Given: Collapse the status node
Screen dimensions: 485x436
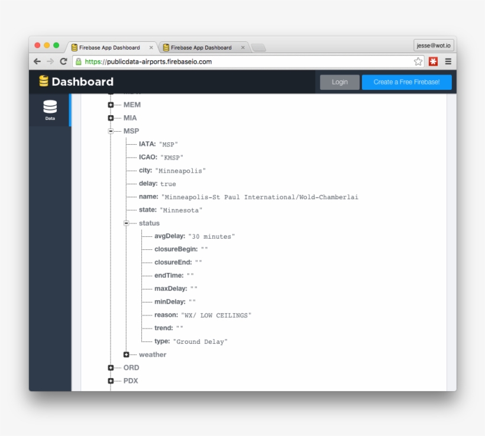Looking at the screenshot, I should pyautogui.click(x=126, y=223).
